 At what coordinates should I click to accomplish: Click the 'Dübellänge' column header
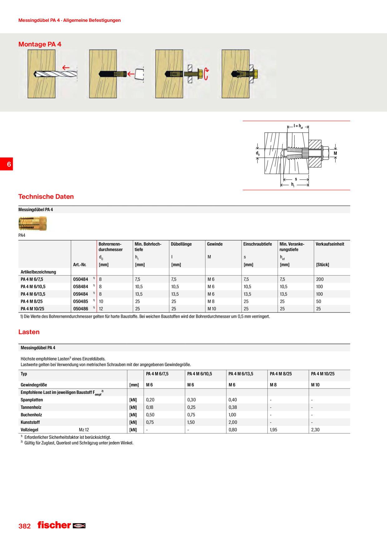point(181,244)
